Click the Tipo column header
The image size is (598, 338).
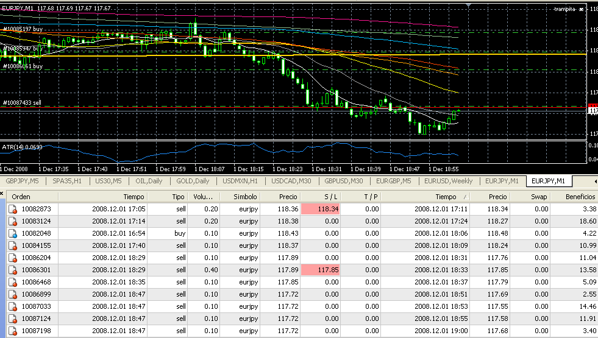(178, 197)
